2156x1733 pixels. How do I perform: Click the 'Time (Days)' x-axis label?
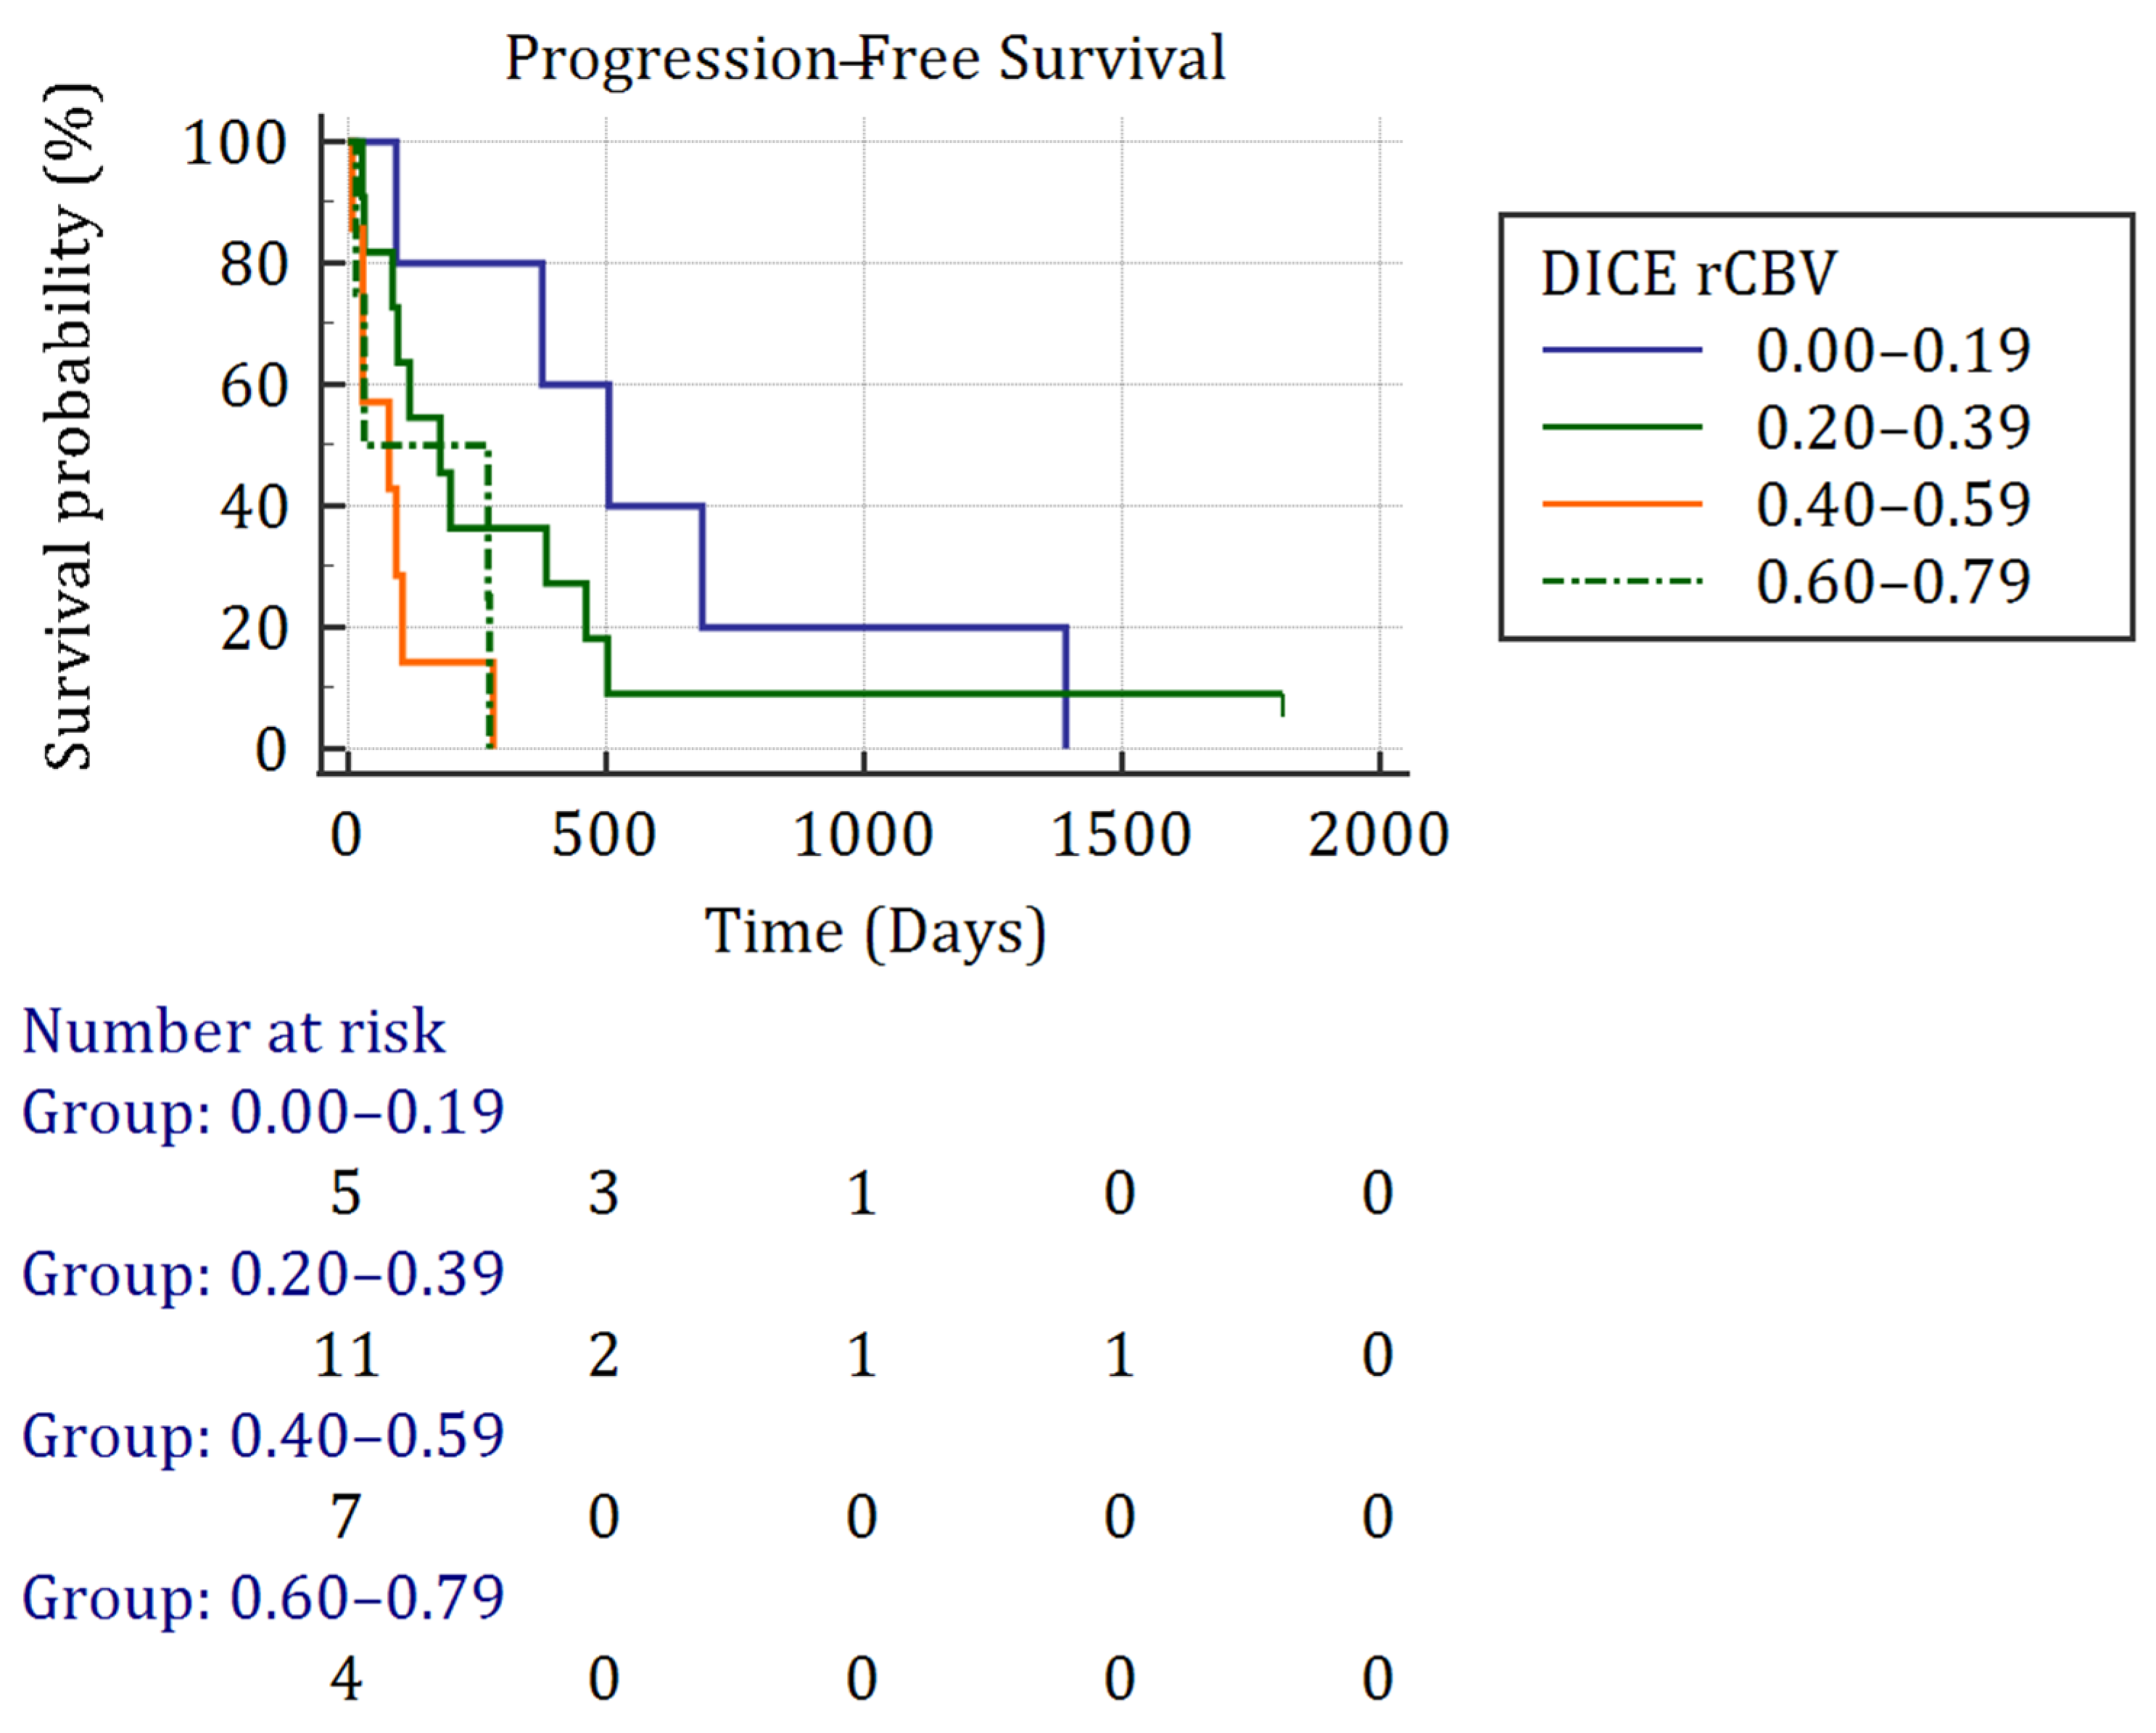(x=876, y=933)
